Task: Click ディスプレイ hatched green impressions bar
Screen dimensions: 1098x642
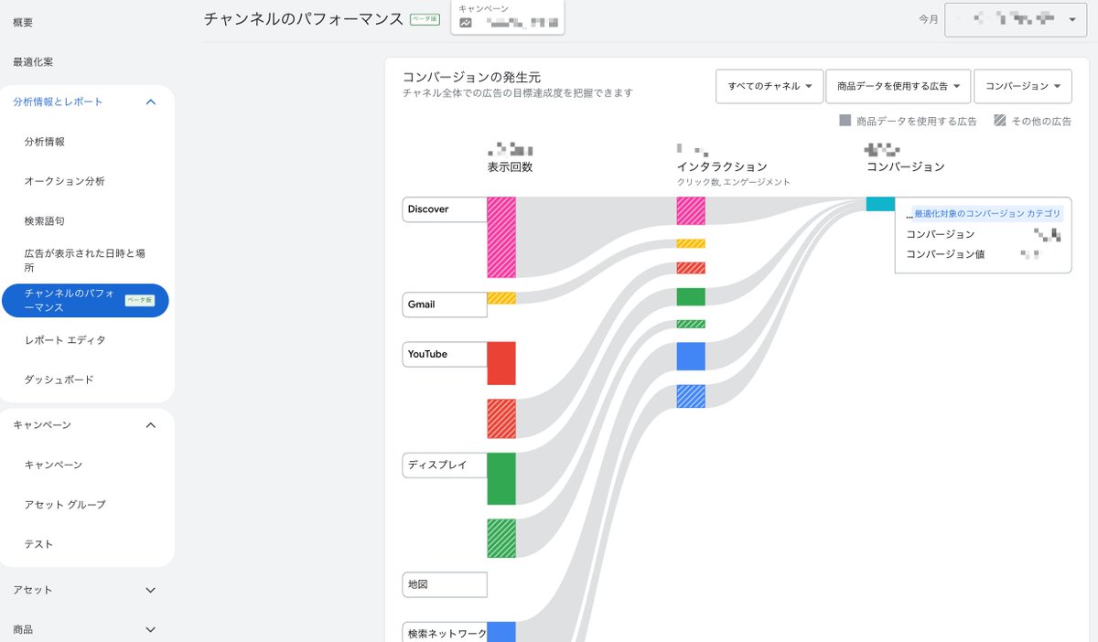Action: coord(501,539)
